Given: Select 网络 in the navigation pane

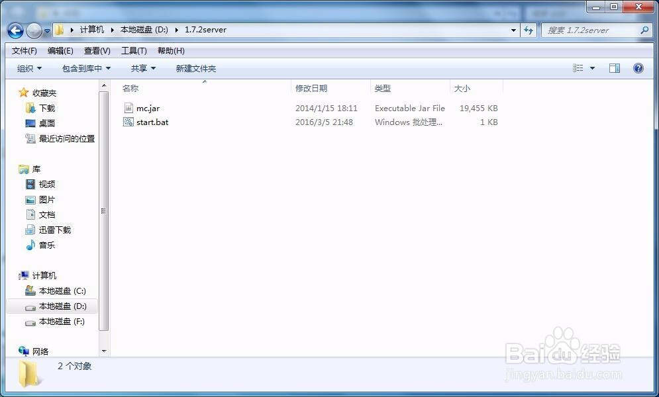Looking at the screenshot, I should coord(40,351).
